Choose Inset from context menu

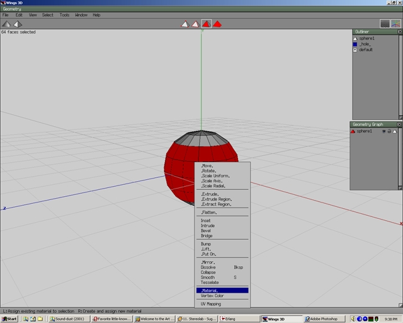222,221
